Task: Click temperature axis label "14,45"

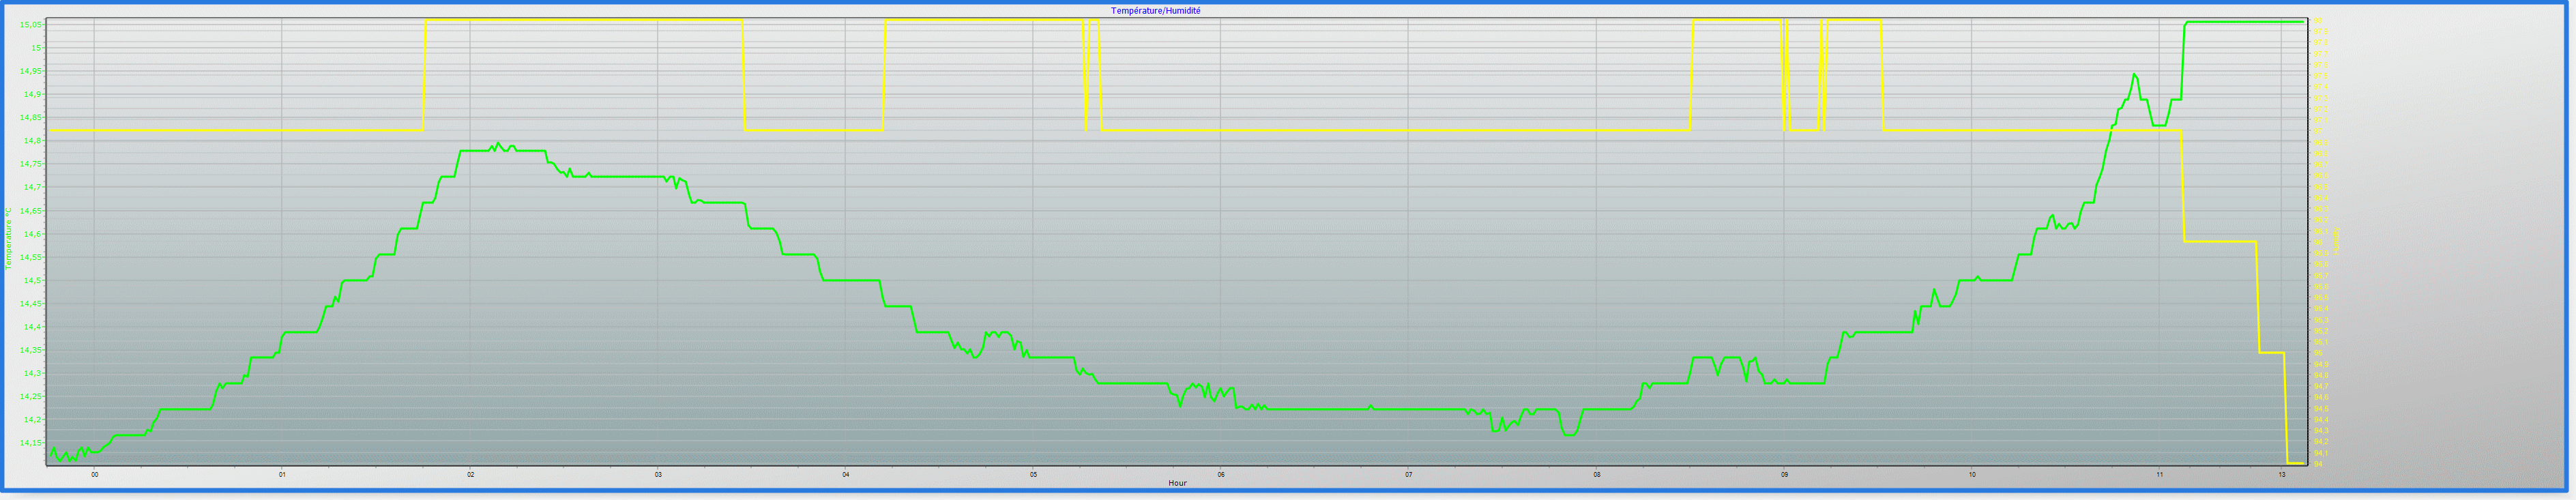Action: point(32,304)
